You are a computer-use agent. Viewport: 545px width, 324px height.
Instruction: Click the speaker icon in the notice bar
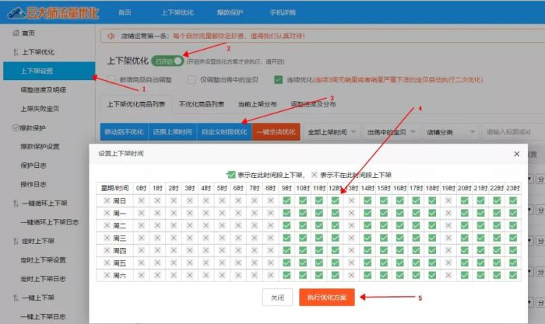tap(111, 36)
